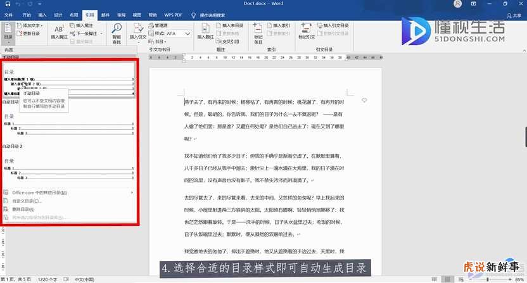Click the 操作说明搜索 search box
The width and height of the screenshot is (527, 283).
click(x=212, y=15)
